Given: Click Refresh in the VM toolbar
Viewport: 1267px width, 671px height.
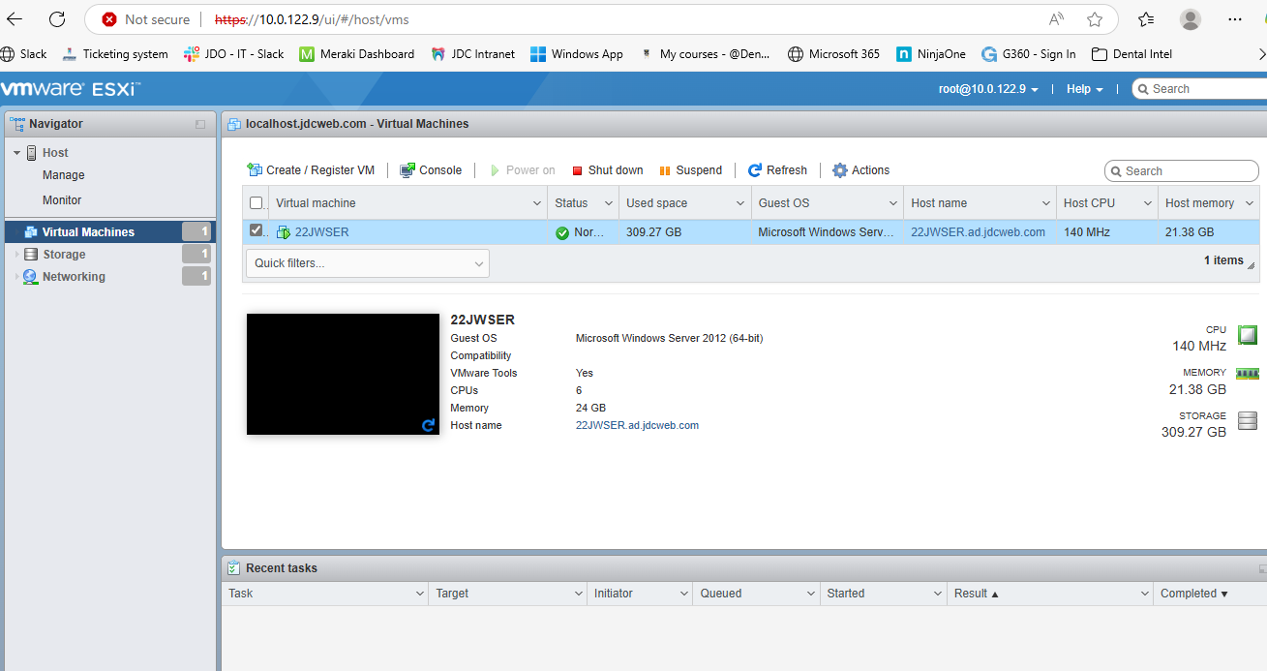Looking at the screenshot, I should 777,170.
